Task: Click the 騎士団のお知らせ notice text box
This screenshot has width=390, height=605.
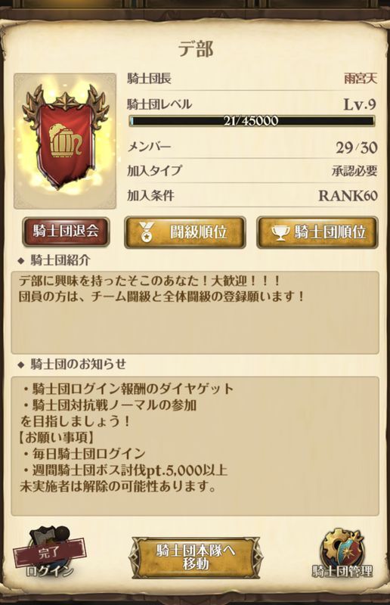Action: pyautogui.click(x=195, y=446)
